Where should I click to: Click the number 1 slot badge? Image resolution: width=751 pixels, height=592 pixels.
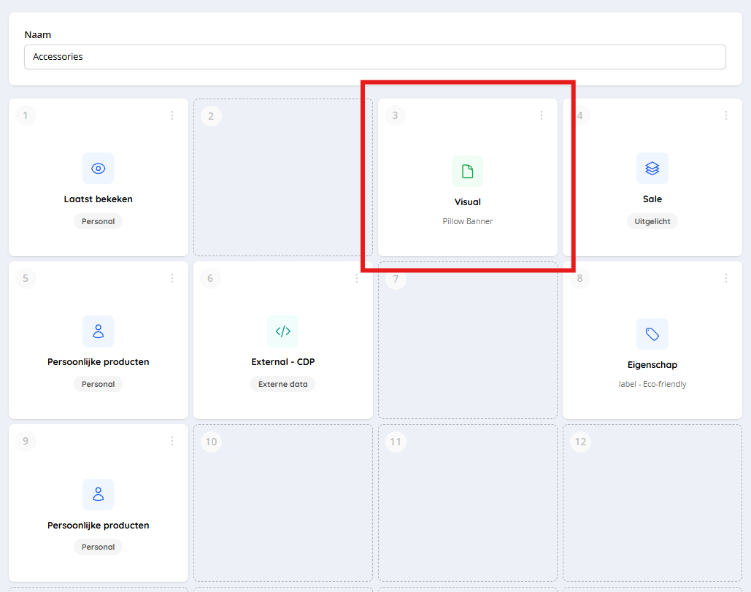pos(26,115)
